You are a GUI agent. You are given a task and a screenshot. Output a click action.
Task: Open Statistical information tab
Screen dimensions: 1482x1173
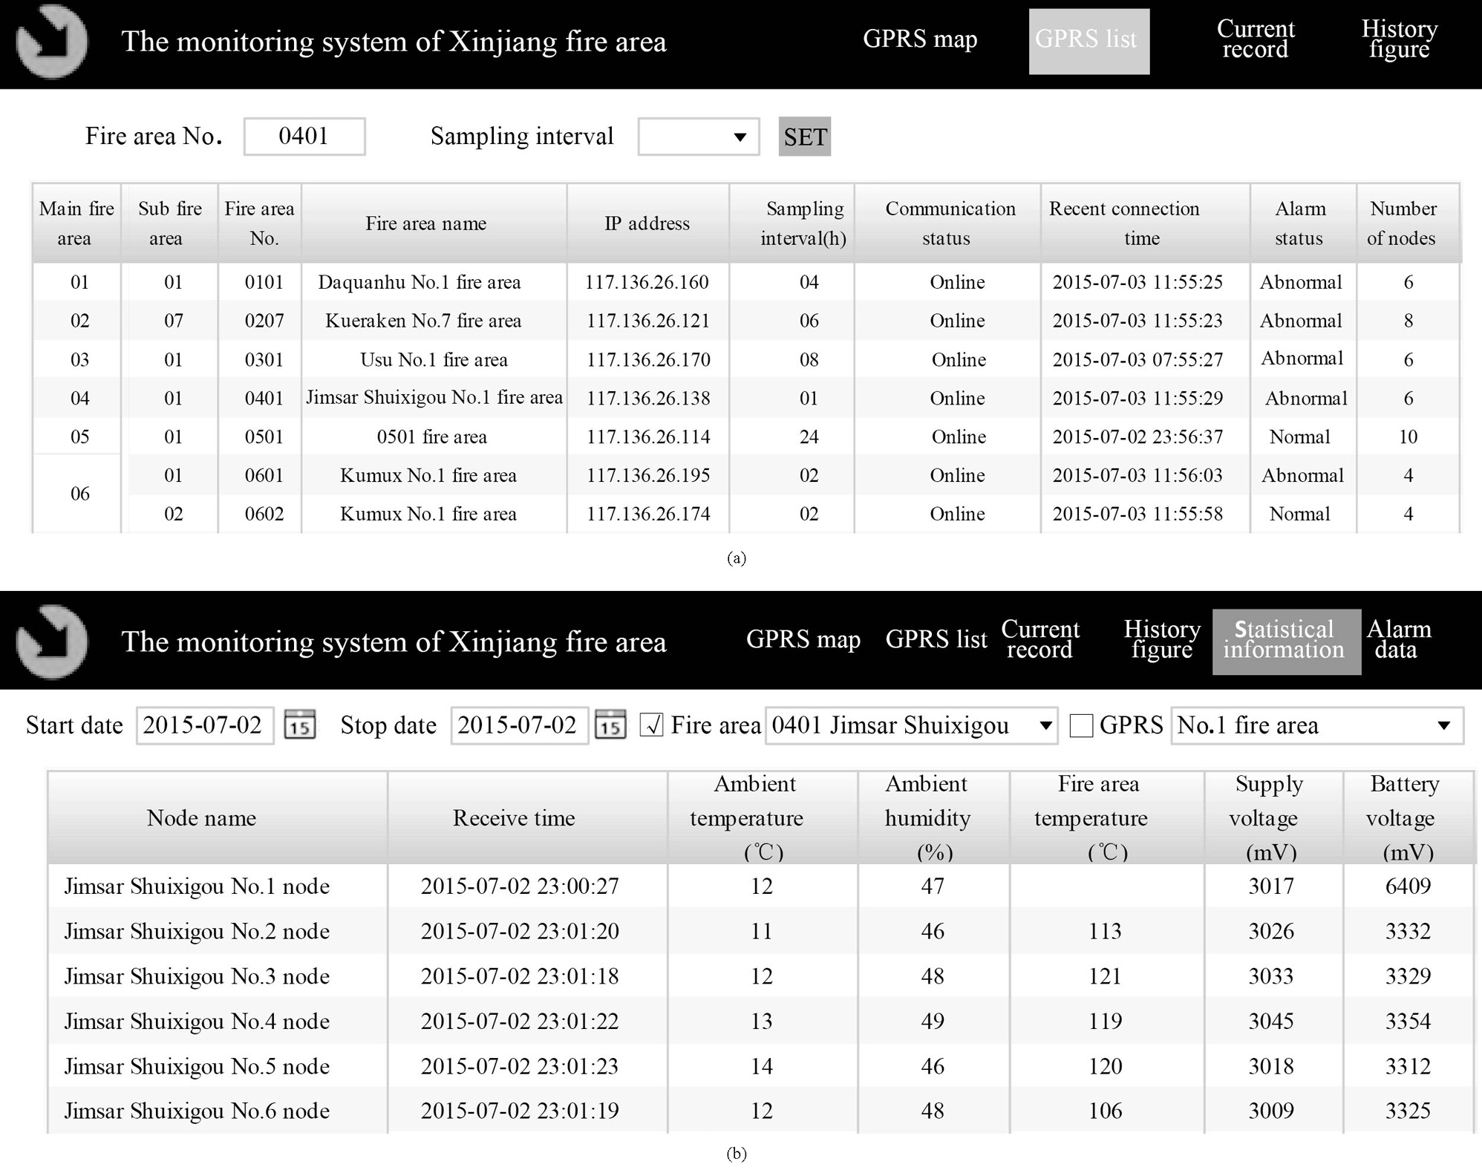tap(1286, 641)
